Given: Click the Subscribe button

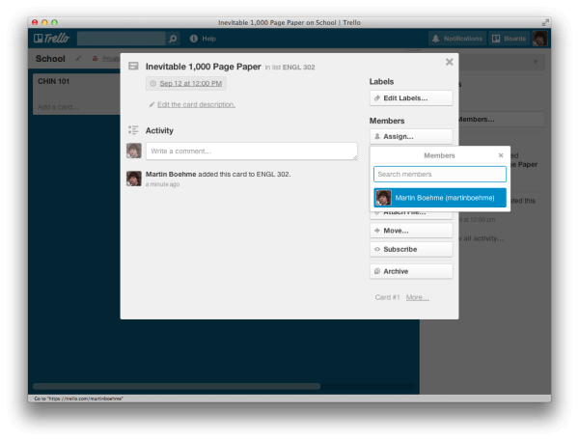Looking at the screenshot, I should tap(411, 249).
